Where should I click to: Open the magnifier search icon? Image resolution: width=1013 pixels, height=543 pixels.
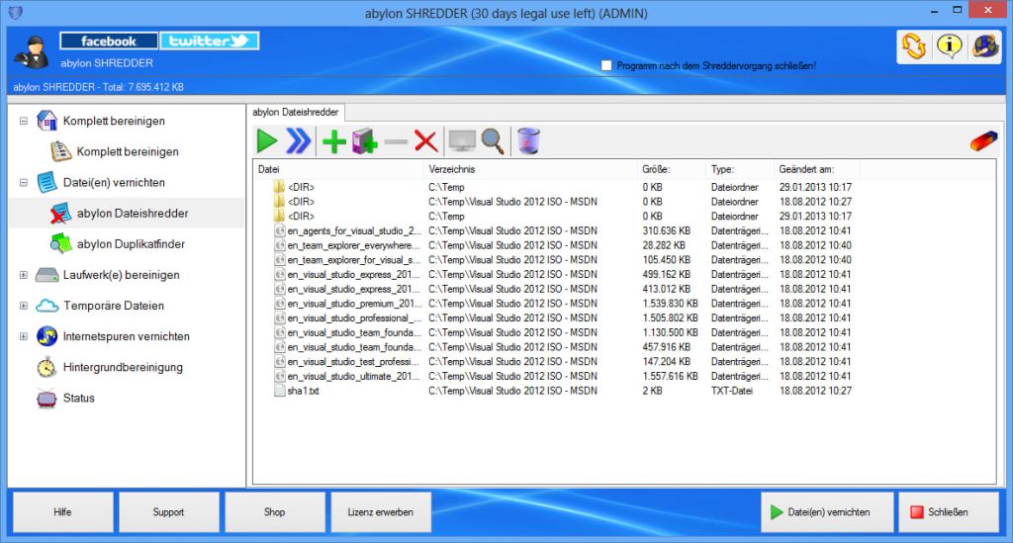click(493, 140)
